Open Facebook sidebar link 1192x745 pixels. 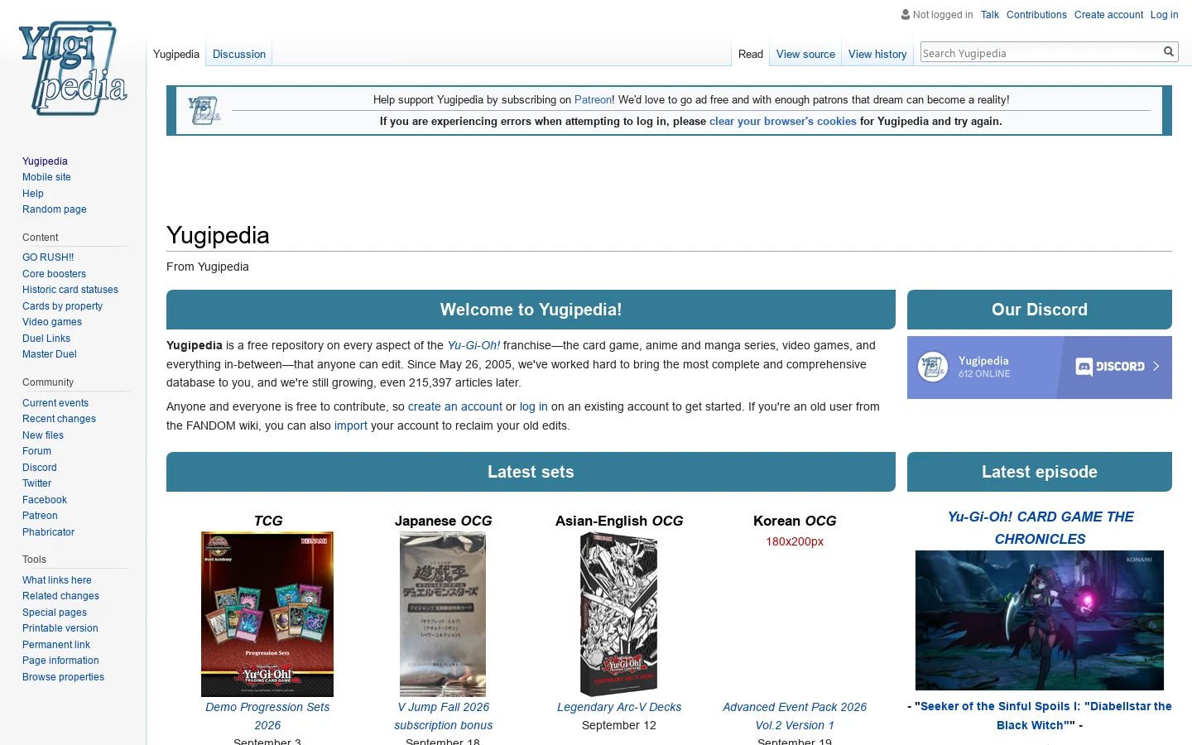click(45, 500)
